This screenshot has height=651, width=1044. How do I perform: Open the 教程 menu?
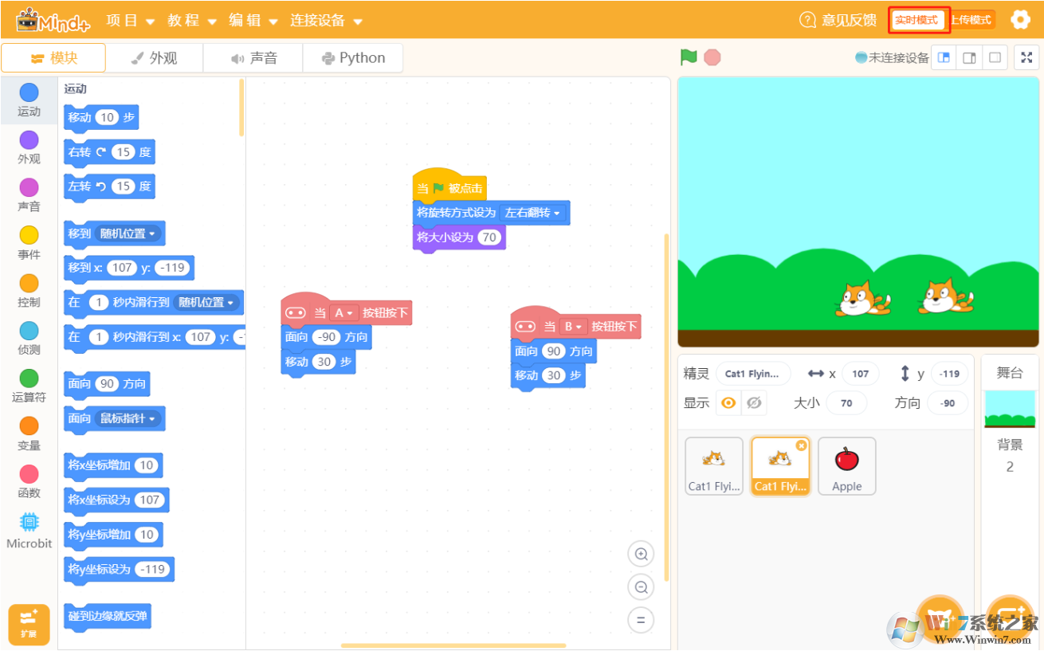[x=191, y=20]
